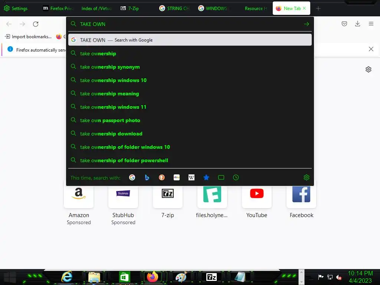Click the network tray icon
Screen dimensions: 380x285
coord(330,277)
